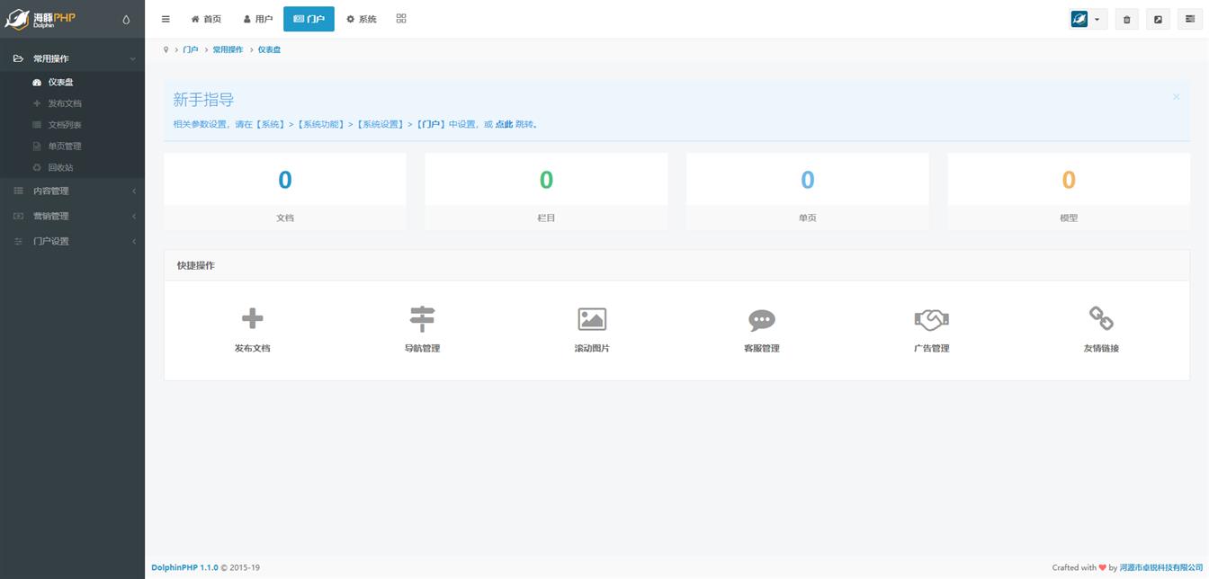Expand the 营销管理 sidebar section
Viewport: 1209px width, 579px height.
click(x=72, y=216)
